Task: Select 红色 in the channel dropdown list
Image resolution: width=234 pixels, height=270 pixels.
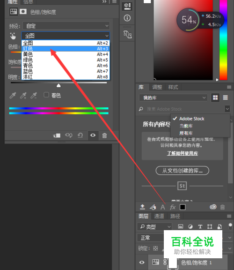Action: click(x=66, y=49)
